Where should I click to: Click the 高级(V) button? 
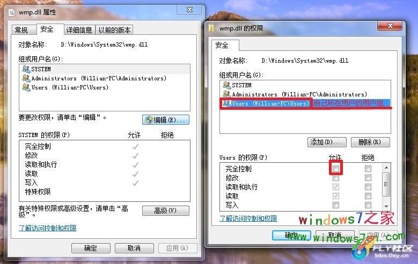click(x=166, y=211)
